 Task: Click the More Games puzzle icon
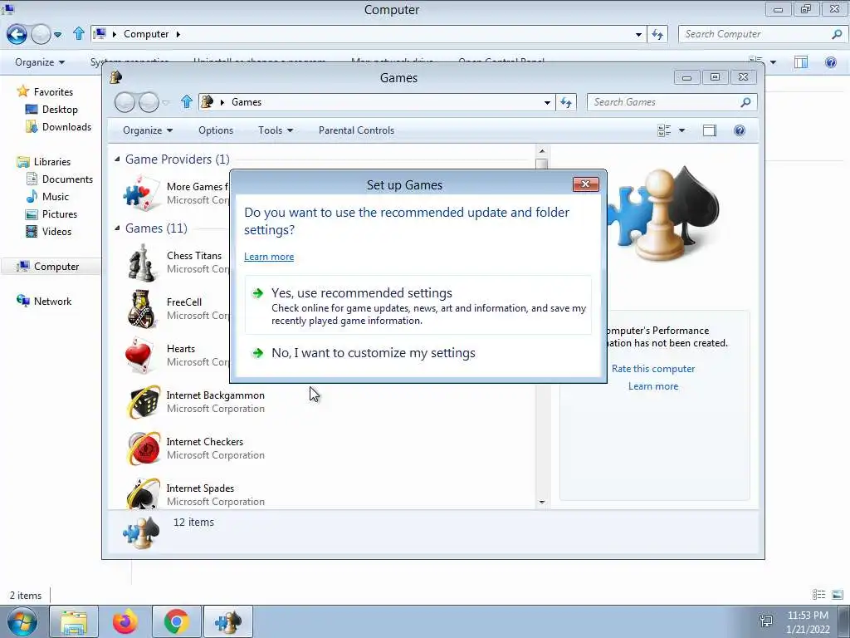[x=141, y=193]
